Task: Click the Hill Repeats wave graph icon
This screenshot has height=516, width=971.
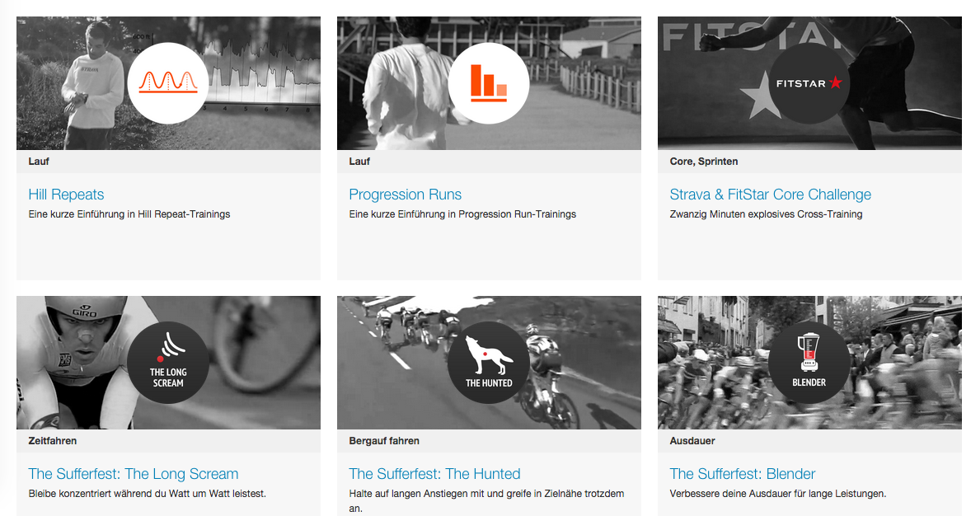Action: point(168,83)
